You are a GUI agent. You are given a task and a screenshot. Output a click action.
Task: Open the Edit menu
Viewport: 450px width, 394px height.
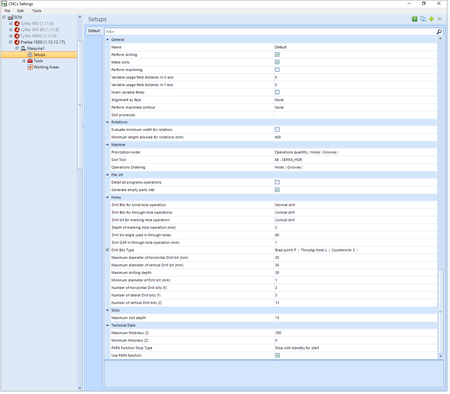pyautogui.click(x=20, y=11)
